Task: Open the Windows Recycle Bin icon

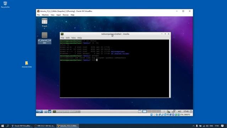Action: 5,4
